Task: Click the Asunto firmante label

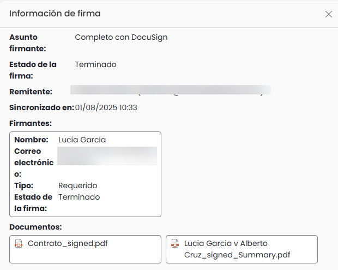Action: click(x=28, y=43)
